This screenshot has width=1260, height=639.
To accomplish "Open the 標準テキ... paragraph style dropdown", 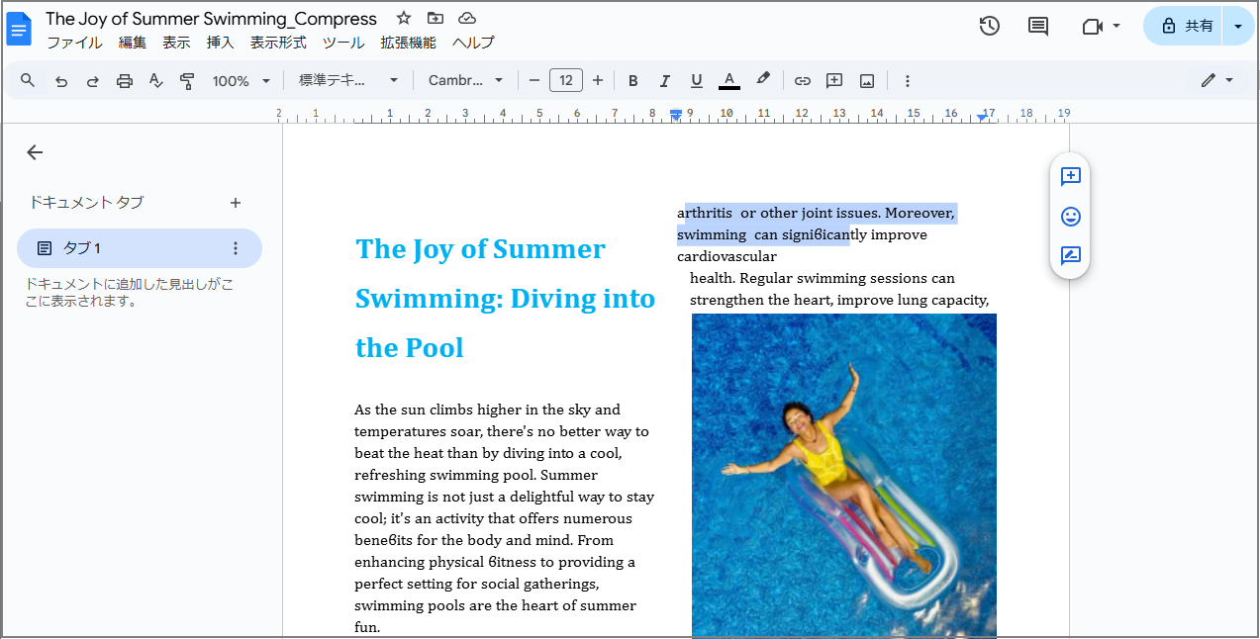I will point(348,81).
